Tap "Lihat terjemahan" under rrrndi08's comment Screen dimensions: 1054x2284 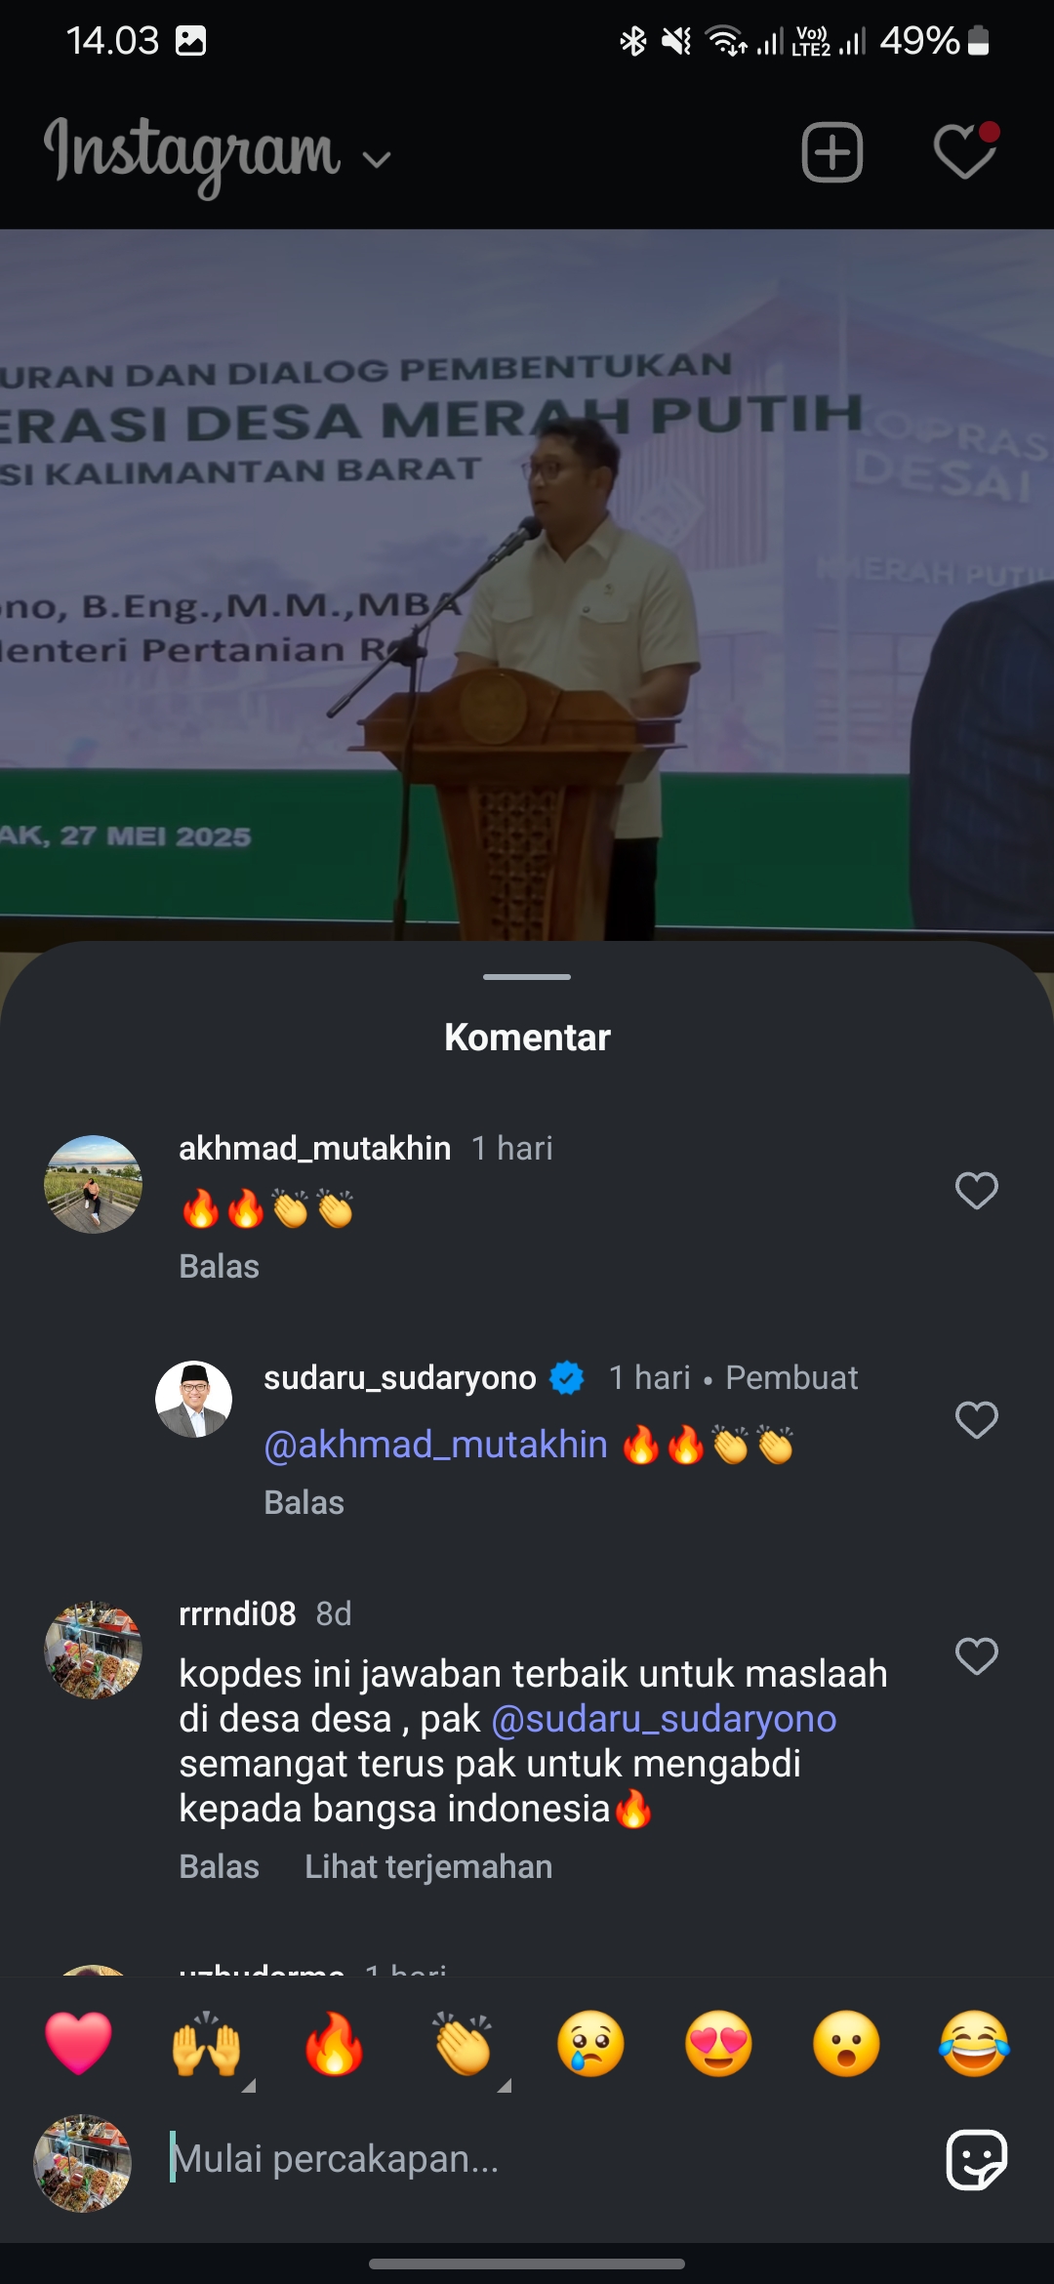[x=428, y=1866]
